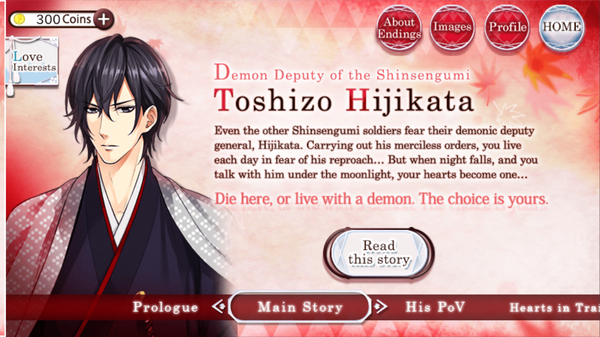Choose the partially visible Hearts in Tra tab

coord(554,308)
